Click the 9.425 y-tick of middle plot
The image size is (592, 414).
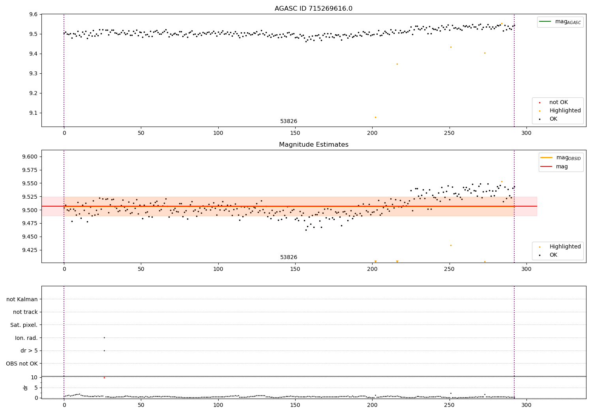30,250
